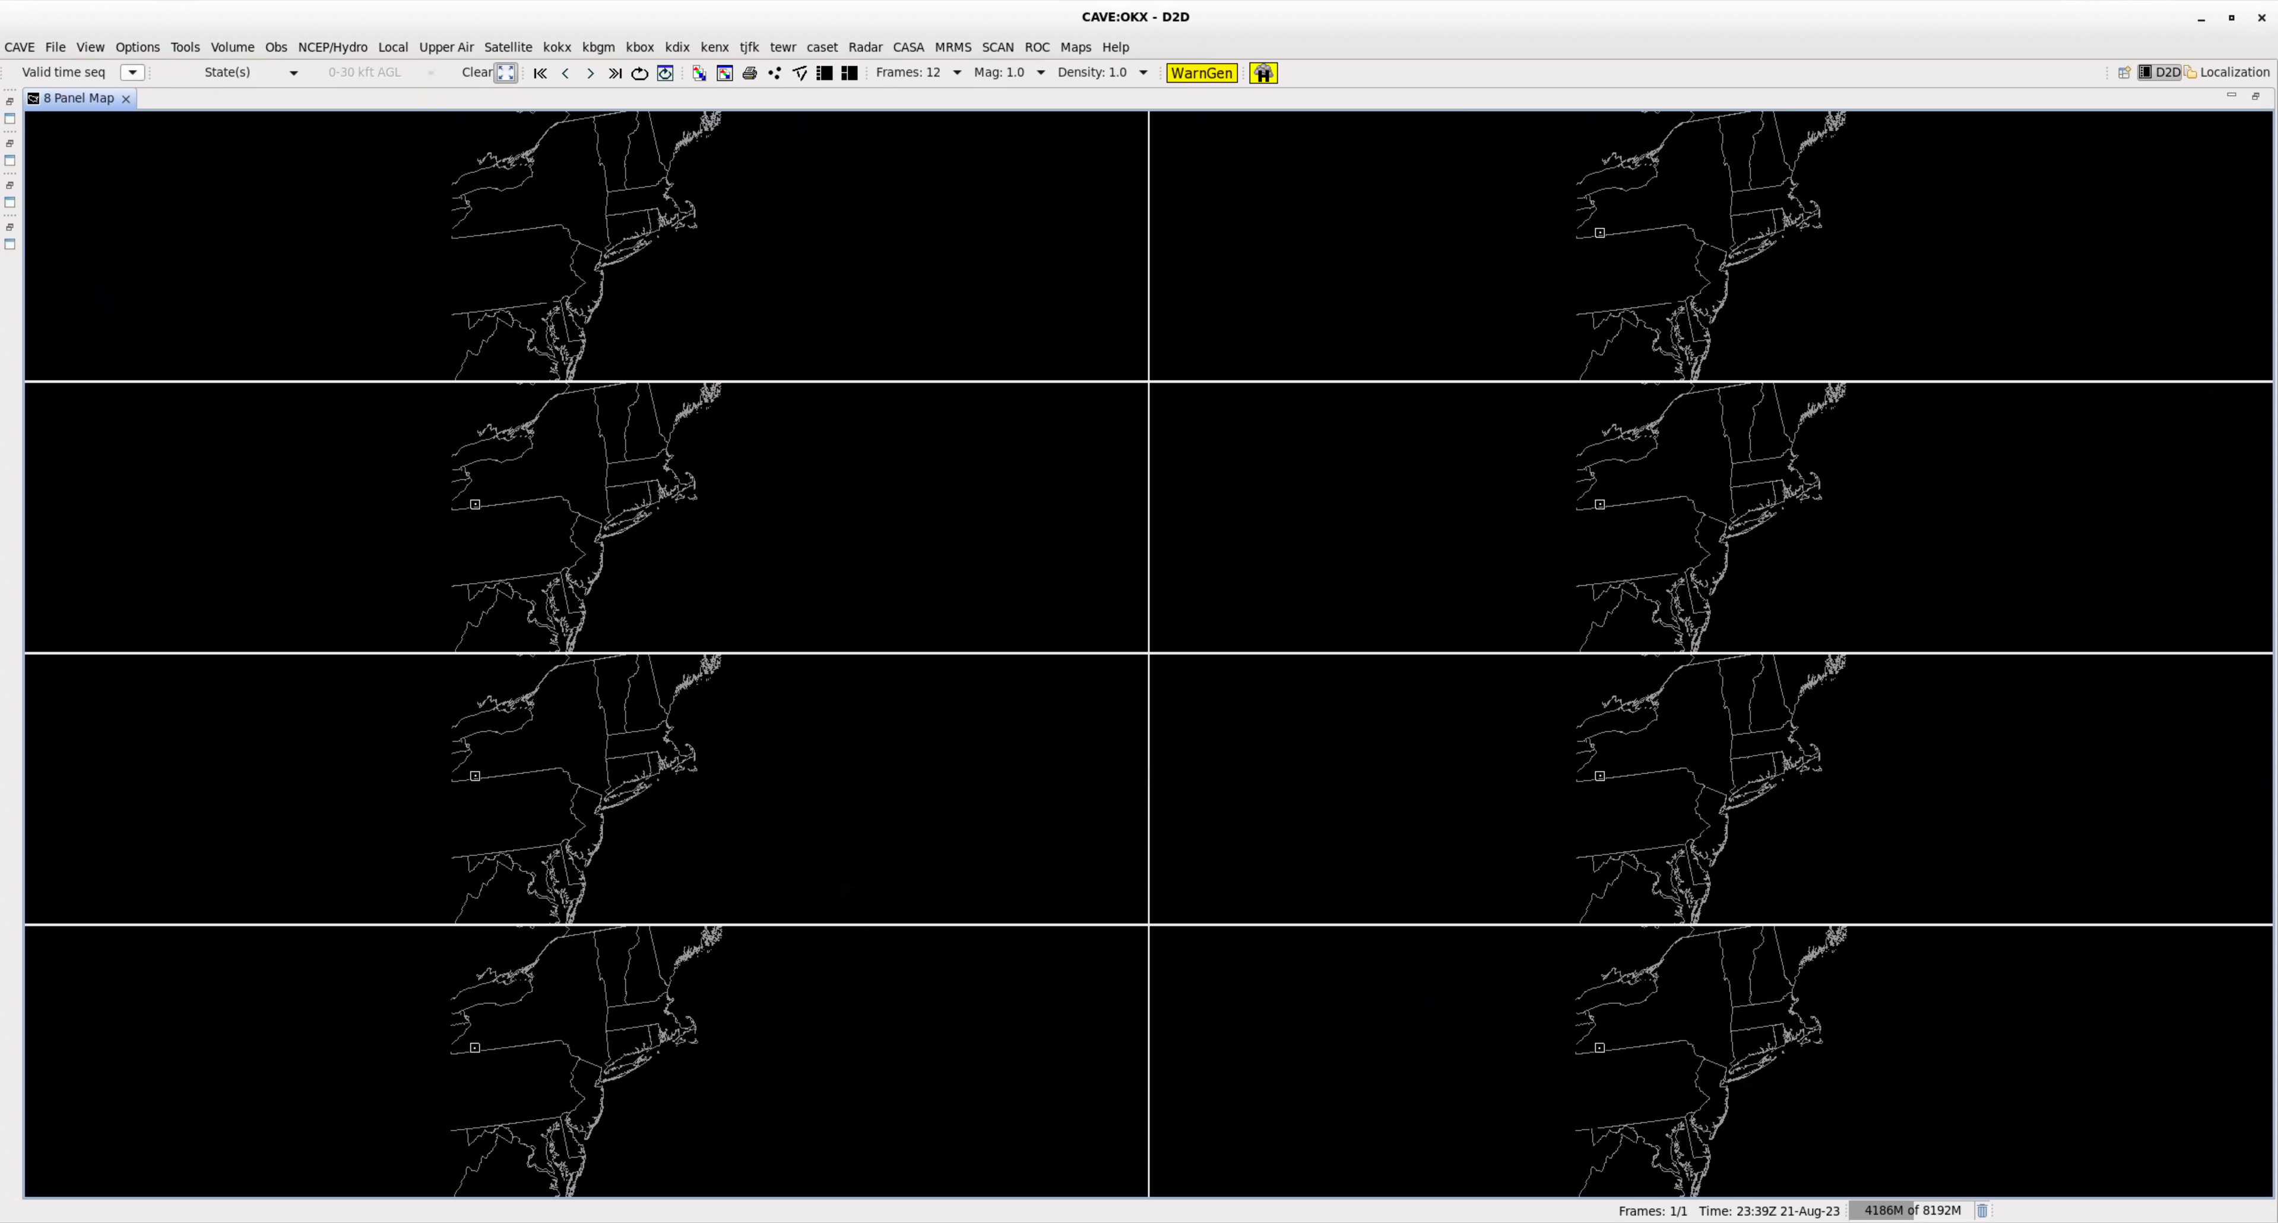Open the Open Perspective icon
Viewport: 2278px width, 1223px height.
(2124, 72)
